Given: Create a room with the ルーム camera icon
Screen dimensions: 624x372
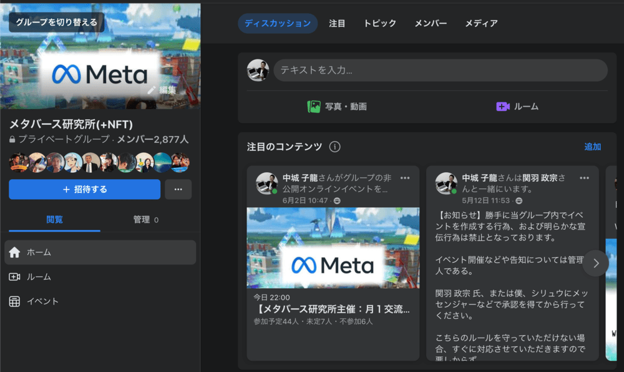Looking at the screenshot, I should pyautogui.click(x=503, y=107).
